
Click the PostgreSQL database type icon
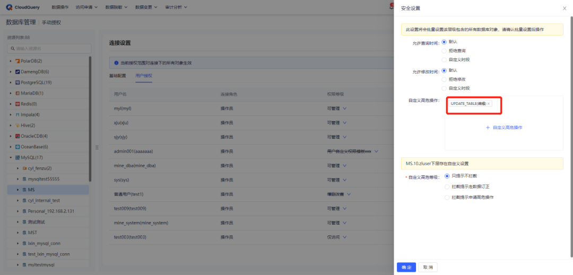[x=17, y=83]
